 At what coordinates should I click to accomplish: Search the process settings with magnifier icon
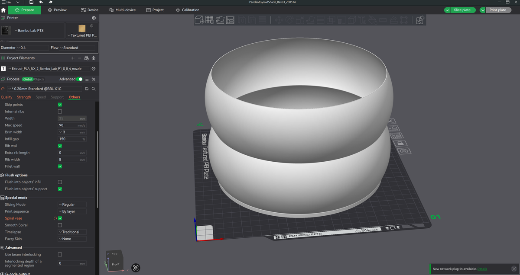click(94, 89)
